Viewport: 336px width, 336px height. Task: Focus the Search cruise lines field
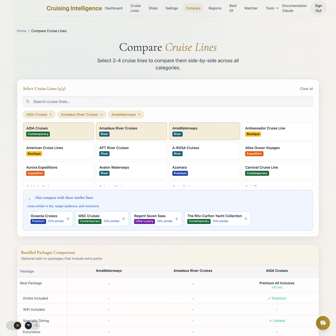point(168,101)
